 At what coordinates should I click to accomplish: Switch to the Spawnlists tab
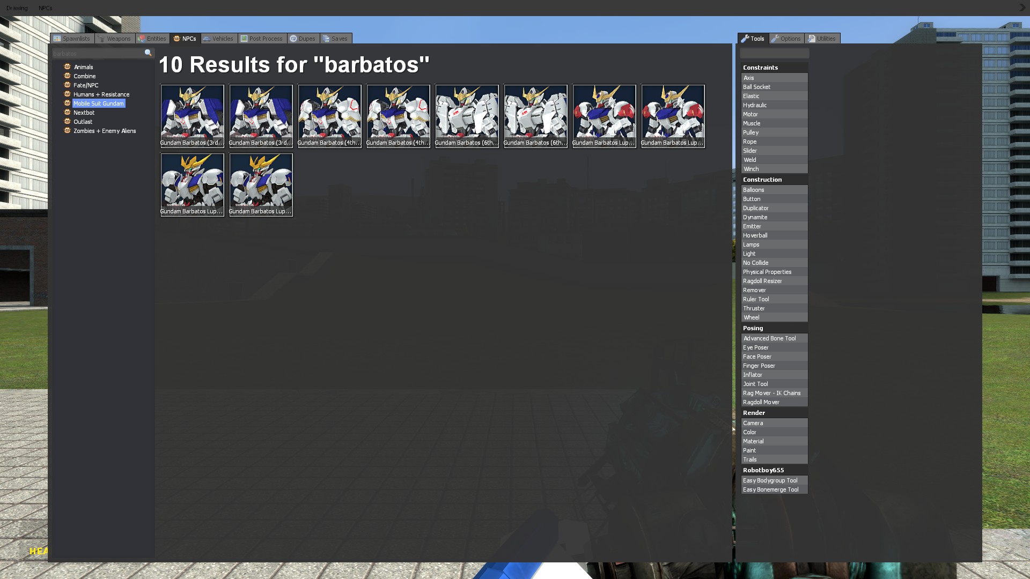click(72, 39)
